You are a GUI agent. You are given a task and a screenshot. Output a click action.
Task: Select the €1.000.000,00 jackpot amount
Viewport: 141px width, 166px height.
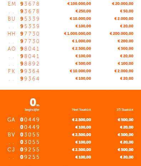[x=77, y=33]
